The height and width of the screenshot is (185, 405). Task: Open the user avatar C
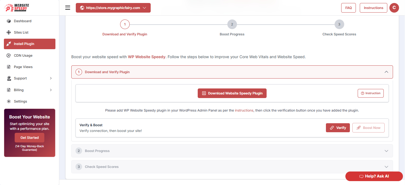[x=394, y=8]
